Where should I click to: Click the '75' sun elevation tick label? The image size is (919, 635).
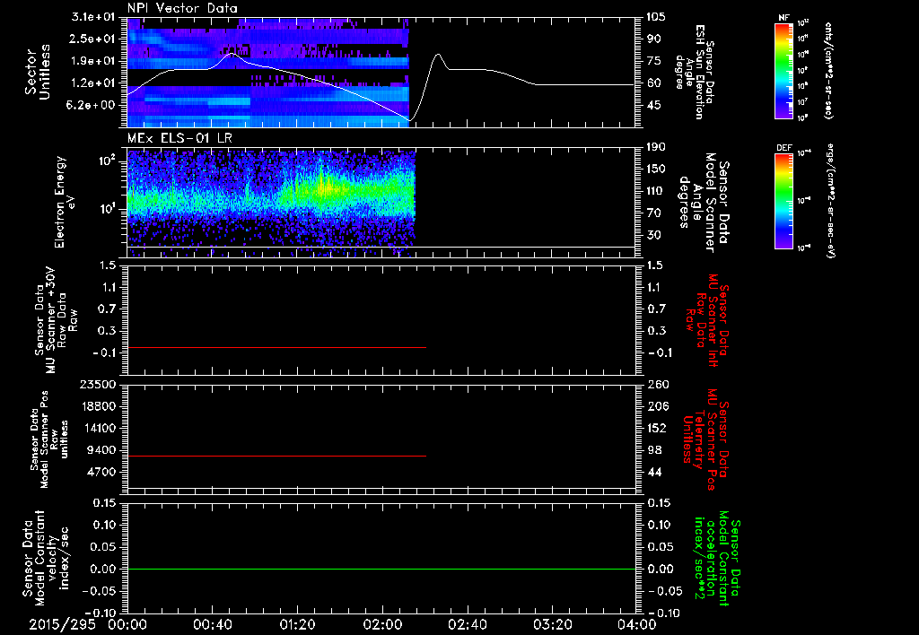654,61
